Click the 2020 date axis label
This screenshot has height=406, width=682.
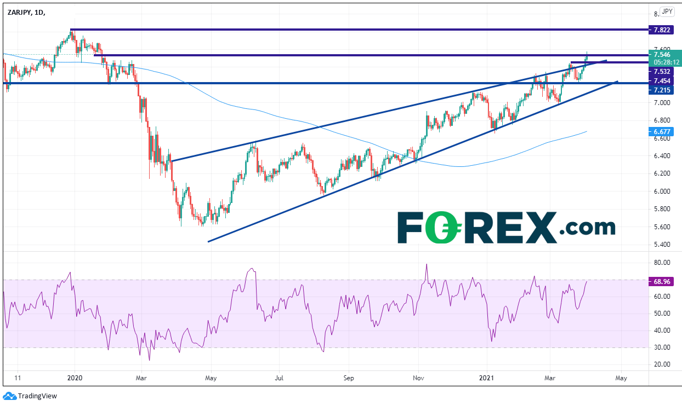pos(74,378)
